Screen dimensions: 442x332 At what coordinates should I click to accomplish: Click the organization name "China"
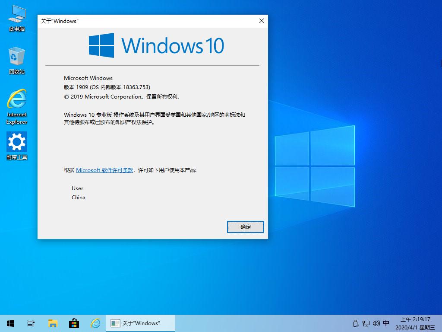click(x=79, y=197)
